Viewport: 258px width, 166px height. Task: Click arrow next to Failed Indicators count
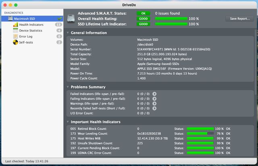tap(154, 94)
